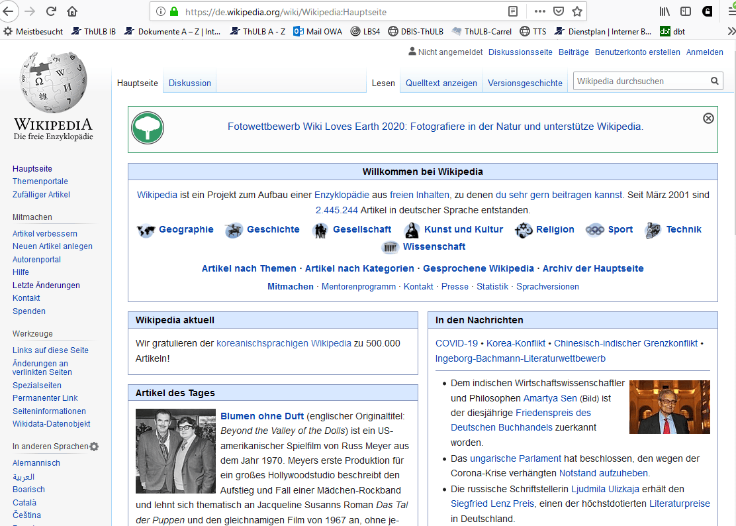736x526 pixels.
Task: Open koreanischsprachigen Wikipedia link
Action: tap(283, 343)
